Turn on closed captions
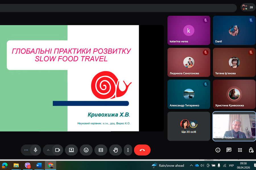Image resolution: width=256 pixels, height=170 pixels. (101, 150)
